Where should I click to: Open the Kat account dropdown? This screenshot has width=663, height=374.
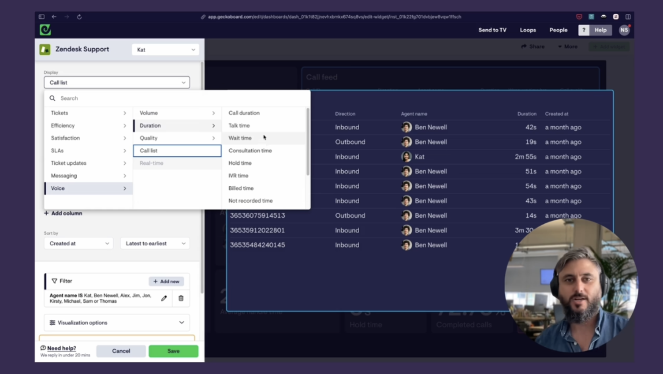point(165,50)
